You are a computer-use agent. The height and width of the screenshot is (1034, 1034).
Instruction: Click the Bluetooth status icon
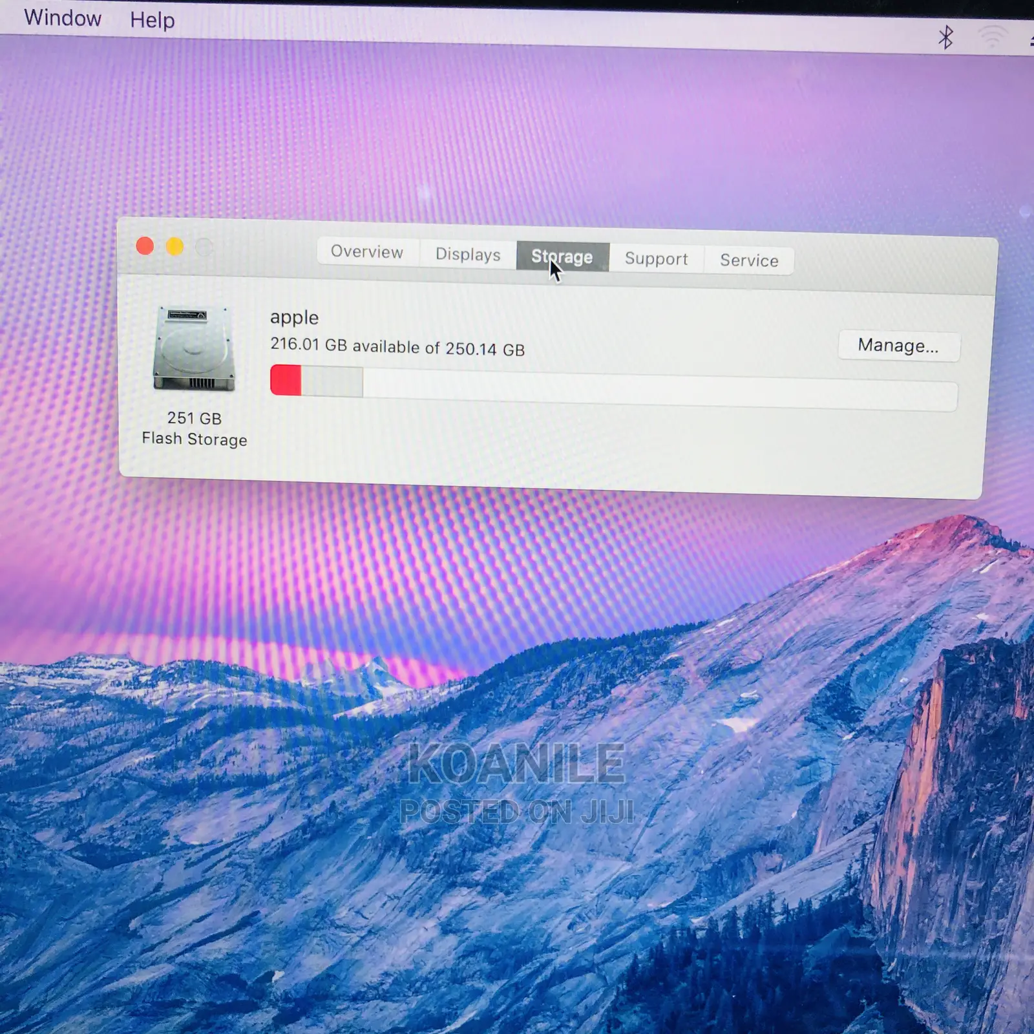point(945,37)
